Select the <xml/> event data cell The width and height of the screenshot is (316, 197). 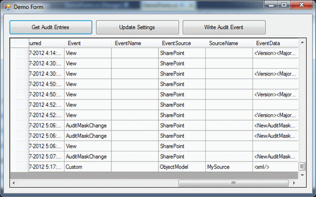[x=275, y=167]
